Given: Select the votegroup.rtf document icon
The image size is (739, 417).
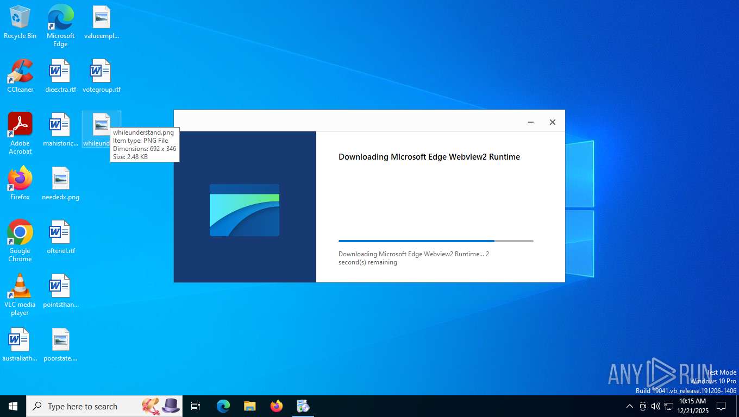Looking at the screenshot, I should (x=102, y=76).
